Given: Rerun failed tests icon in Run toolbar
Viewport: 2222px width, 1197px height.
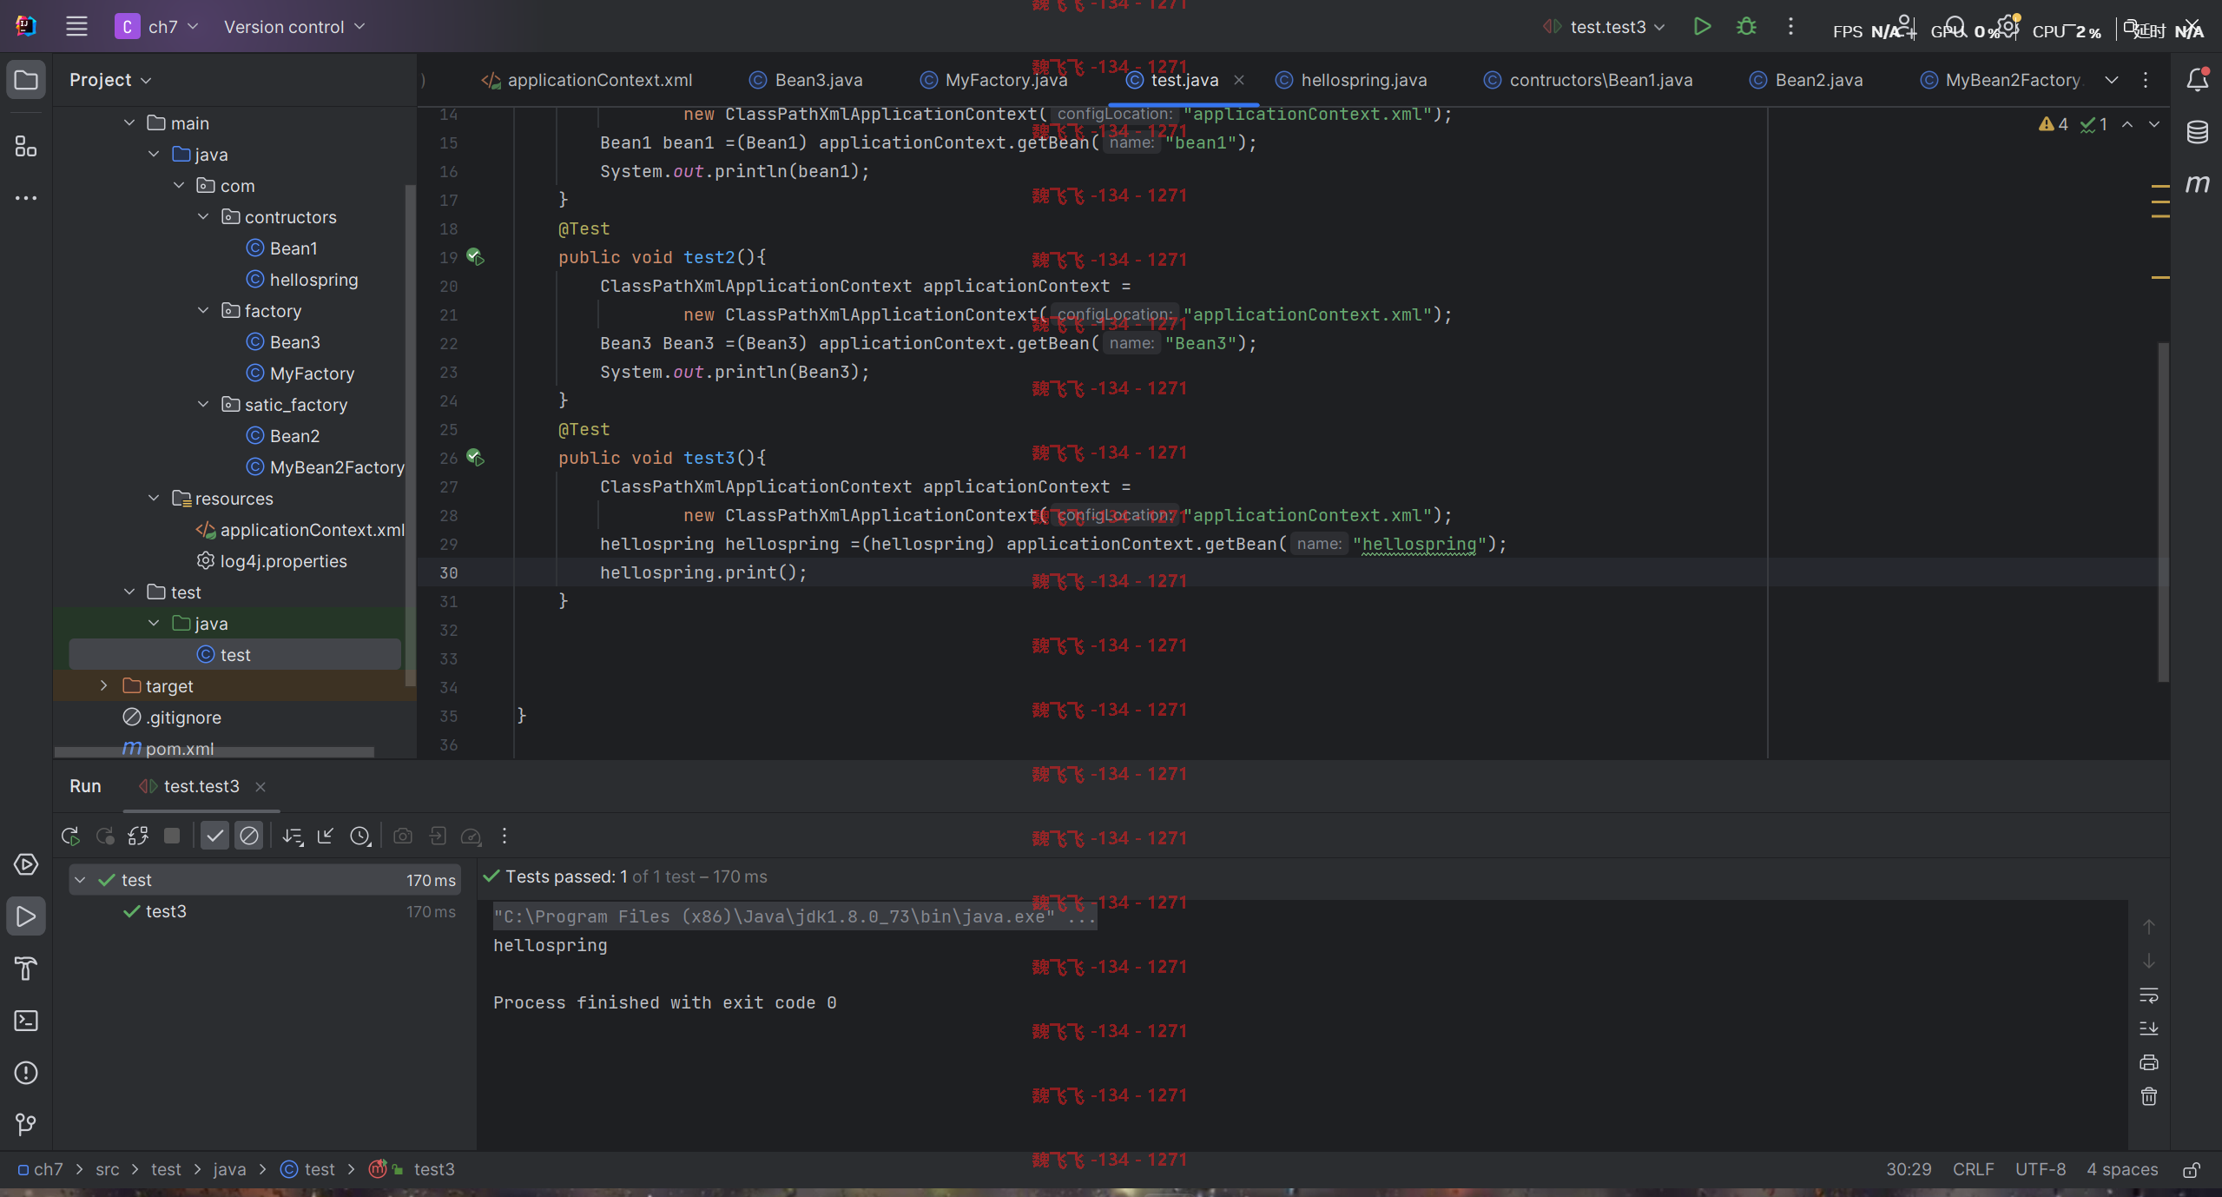Looking at the screenshot, I should point(105,836).
